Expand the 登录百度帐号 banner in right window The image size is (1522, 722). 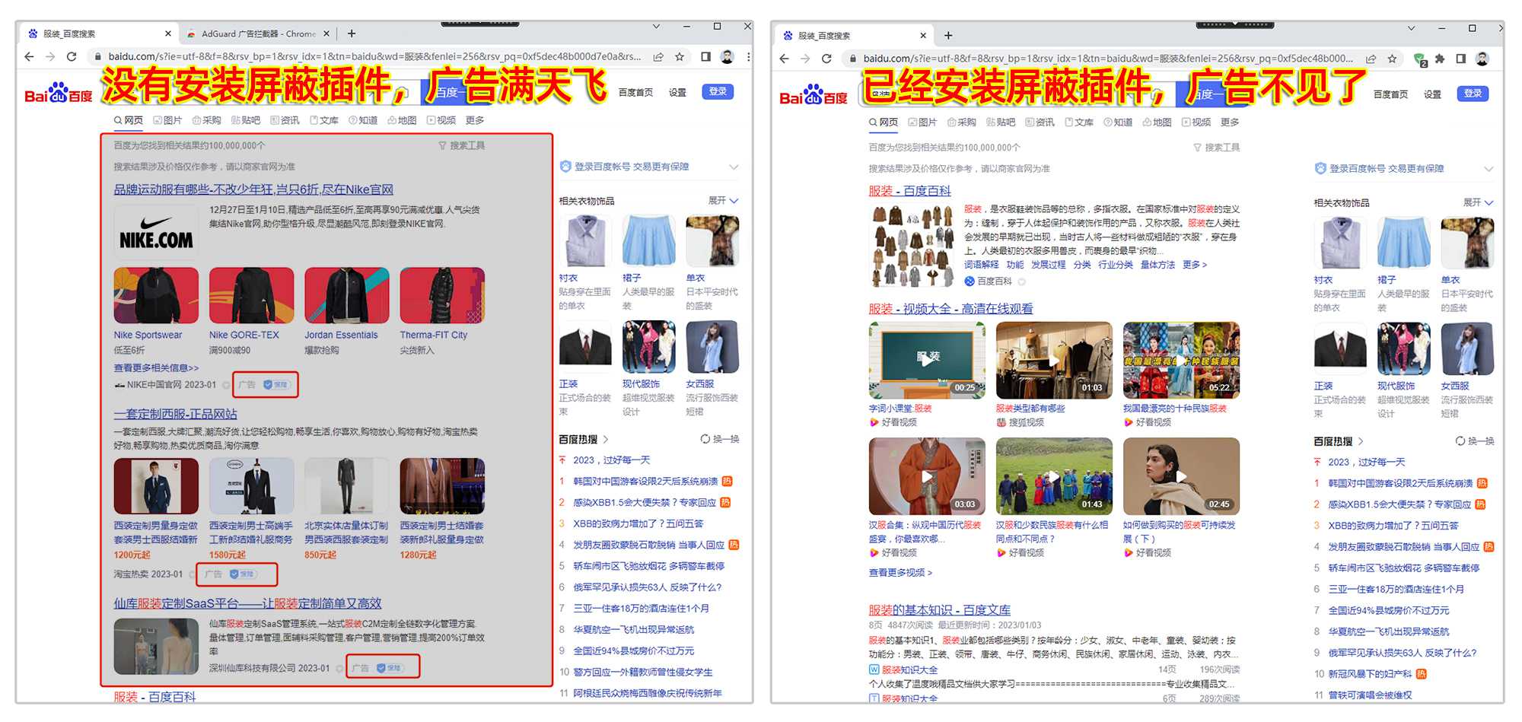pos(1489,168)
